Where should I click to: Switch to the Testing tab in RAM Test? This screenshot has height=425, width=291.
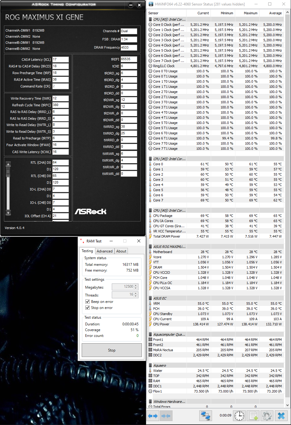[x=87, y=251]
